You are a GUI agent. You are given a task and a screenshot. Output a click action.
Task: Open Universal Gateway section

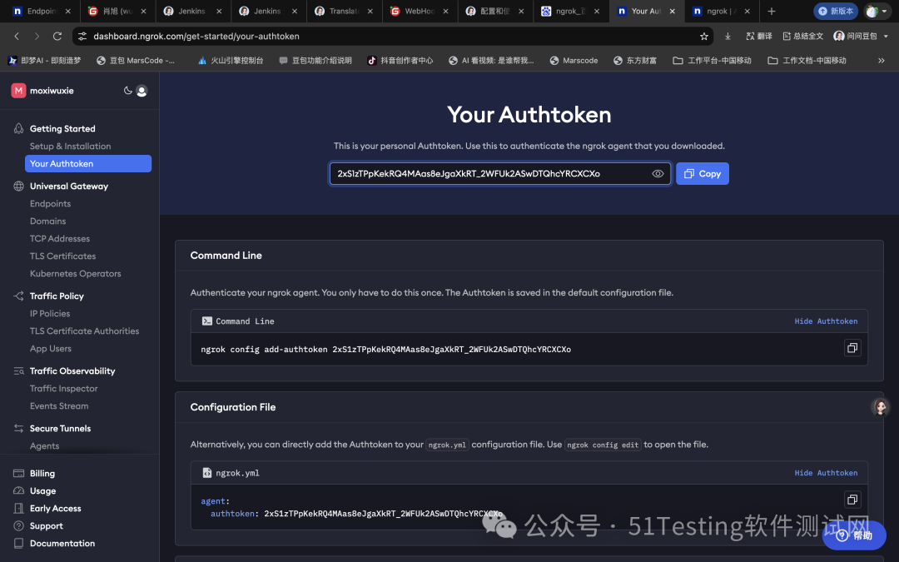(69, 186)
